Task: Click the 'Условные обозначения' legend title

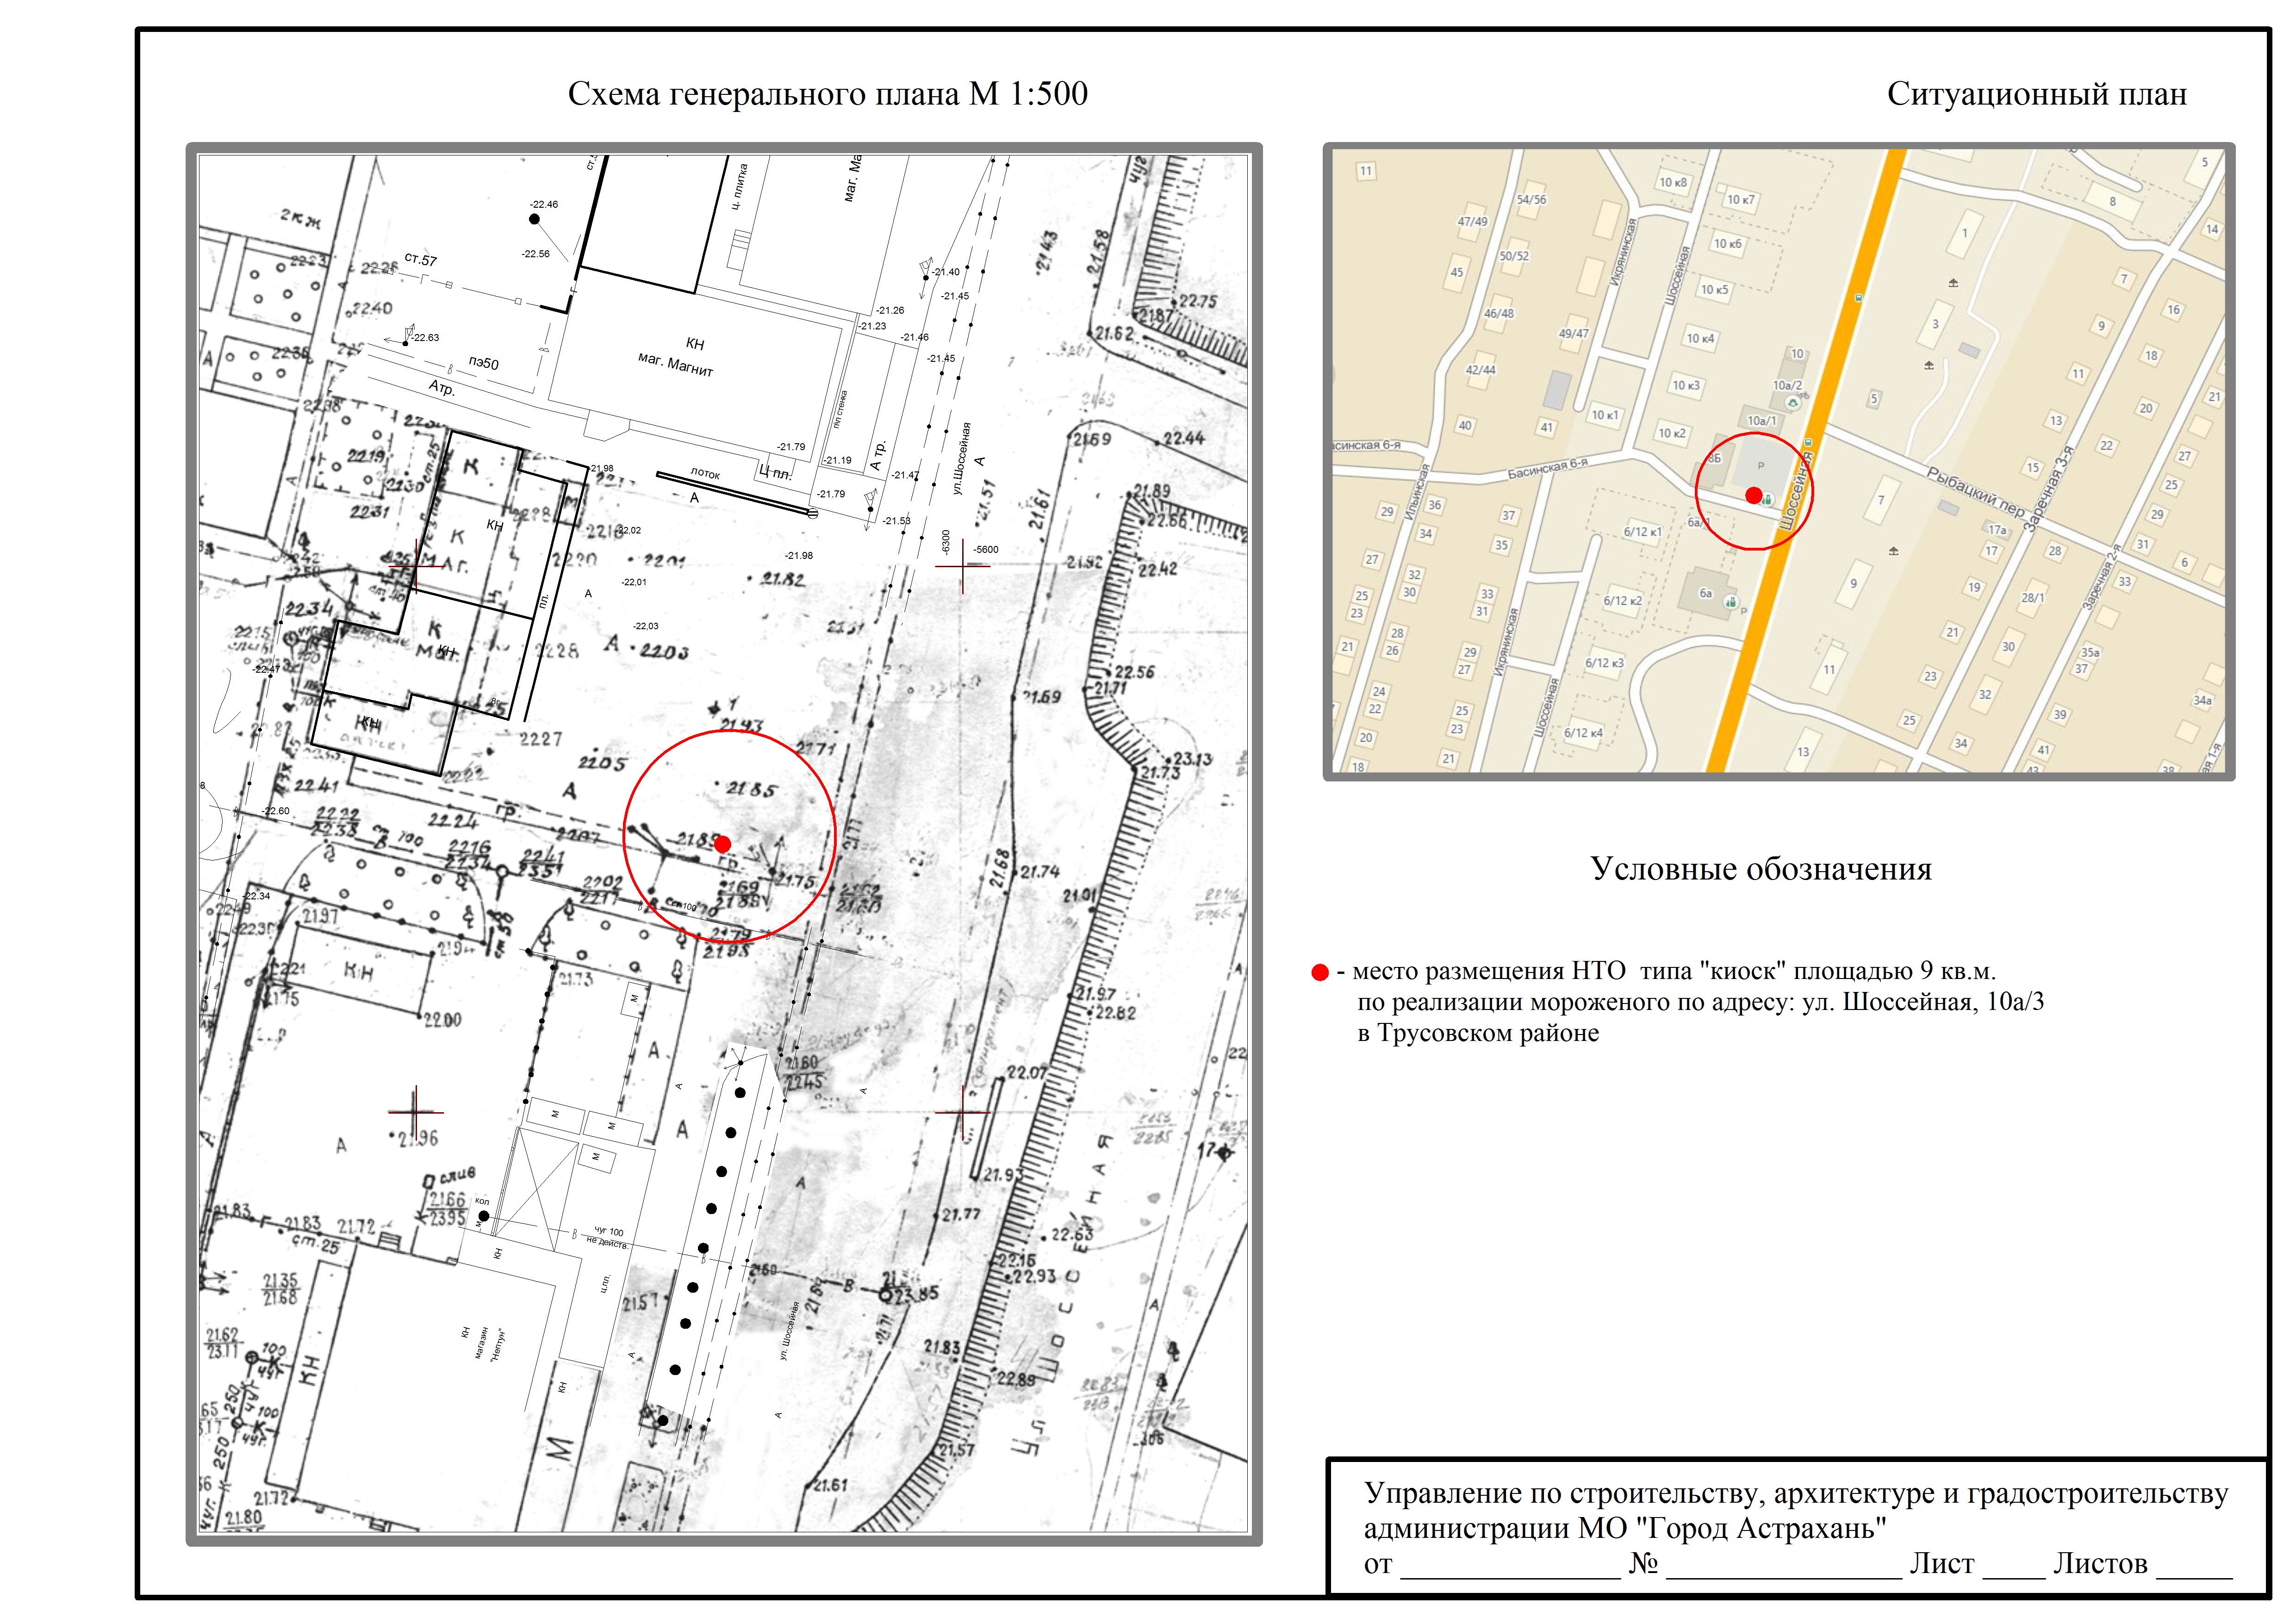Action: pyautogui.click(x=1761, y=868)
